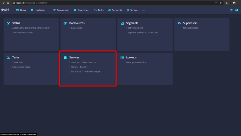This screenshot has height=136, width=241.
Task: Open the help question mark menu
Action: 236,10
